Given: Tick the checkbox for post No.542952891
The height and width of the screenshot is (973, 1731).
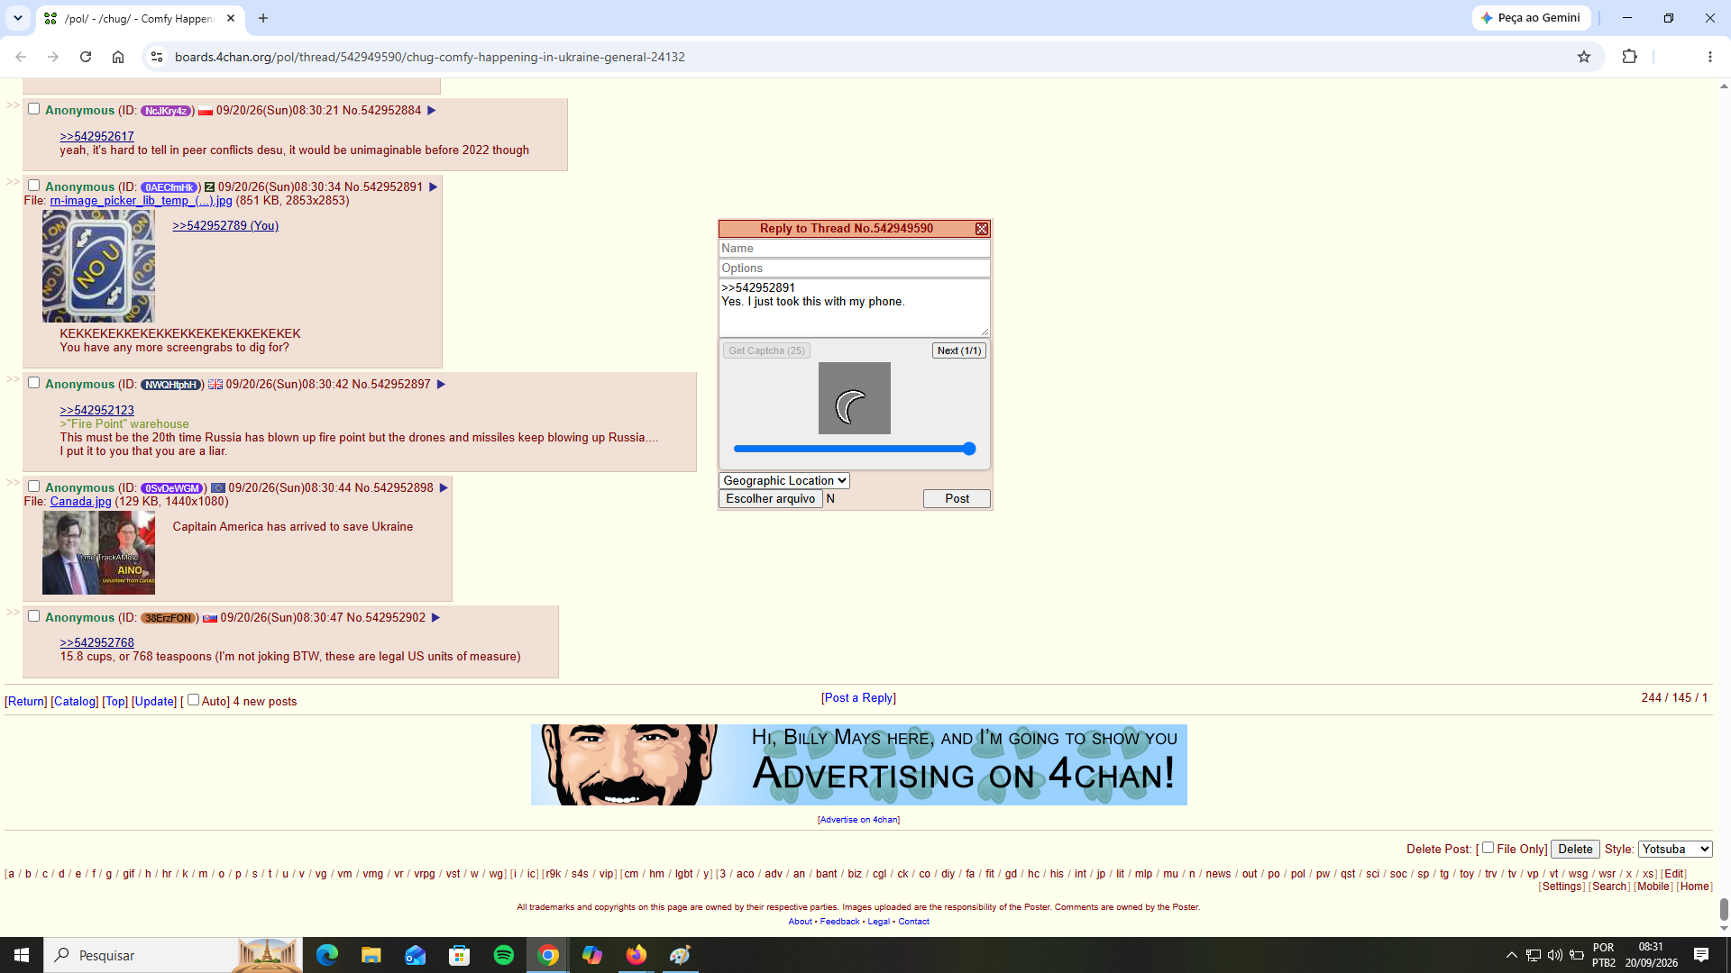Looking at the screenshot, I should point(33,186).
